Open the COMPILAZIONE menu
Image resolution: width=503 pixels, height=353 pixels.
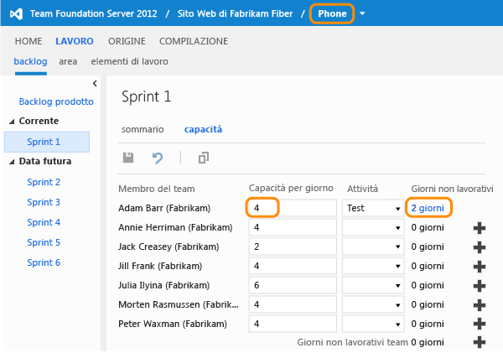pyautogui.click(x=194, y=41)
